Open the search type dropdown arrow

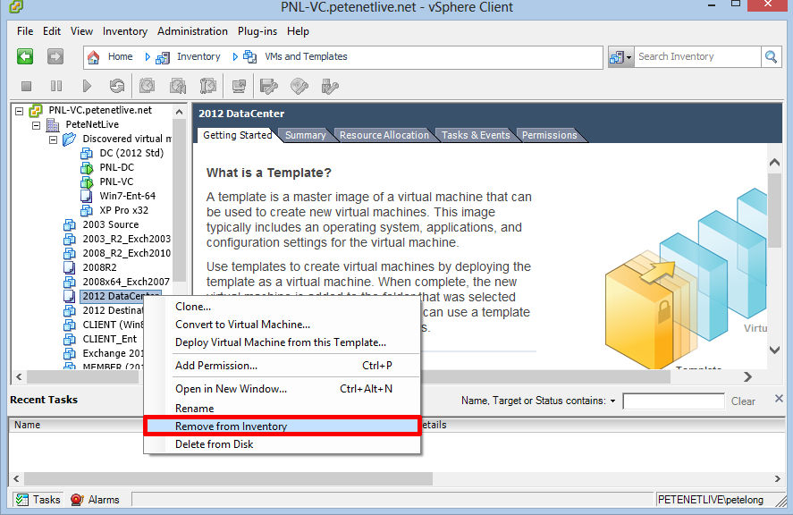(628, 57)
